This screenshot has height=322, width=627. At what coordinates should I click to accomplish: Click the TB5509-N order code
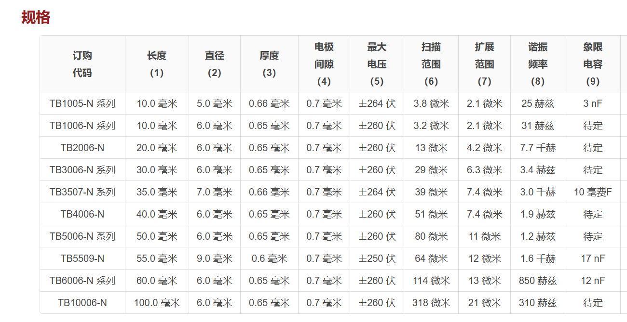[82, 258]
